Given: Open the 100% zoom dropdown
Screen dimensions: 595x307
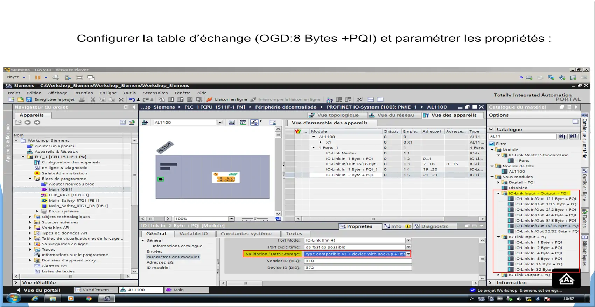Looking at the screenshot, I should (231, 219).
